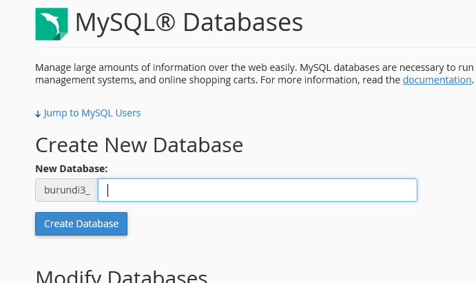Click the burundi3_ prefix box
476x283 pixels.
pos(66,190)
